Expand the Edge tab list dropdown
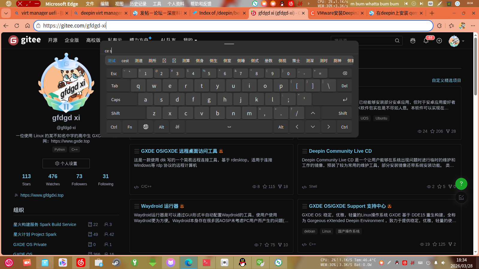Screen dimensions: 479x269 point(6,13)
